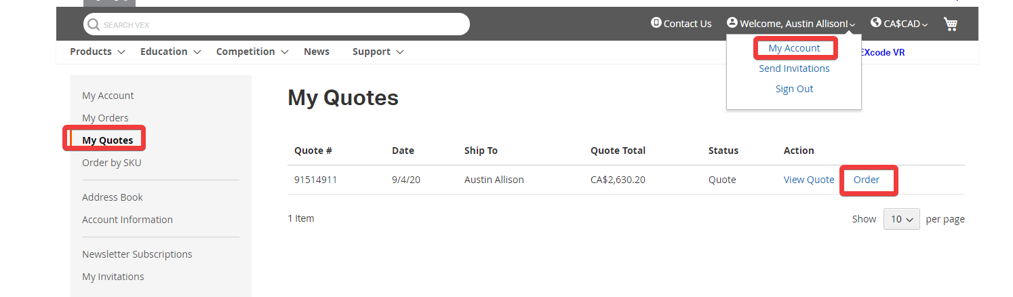Click the View Quote link

pos(809,180)
